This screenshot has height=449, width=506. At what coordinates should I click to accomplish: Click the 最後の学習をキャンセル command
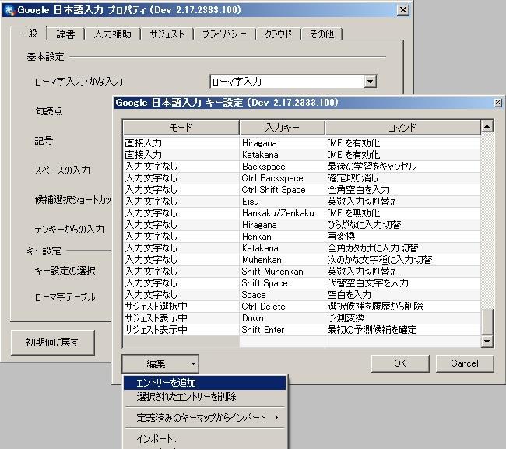[x=402, y=167]
